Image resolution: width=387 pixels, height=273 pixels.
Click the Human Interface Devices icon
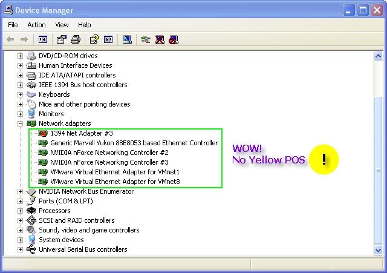[31, 65]
